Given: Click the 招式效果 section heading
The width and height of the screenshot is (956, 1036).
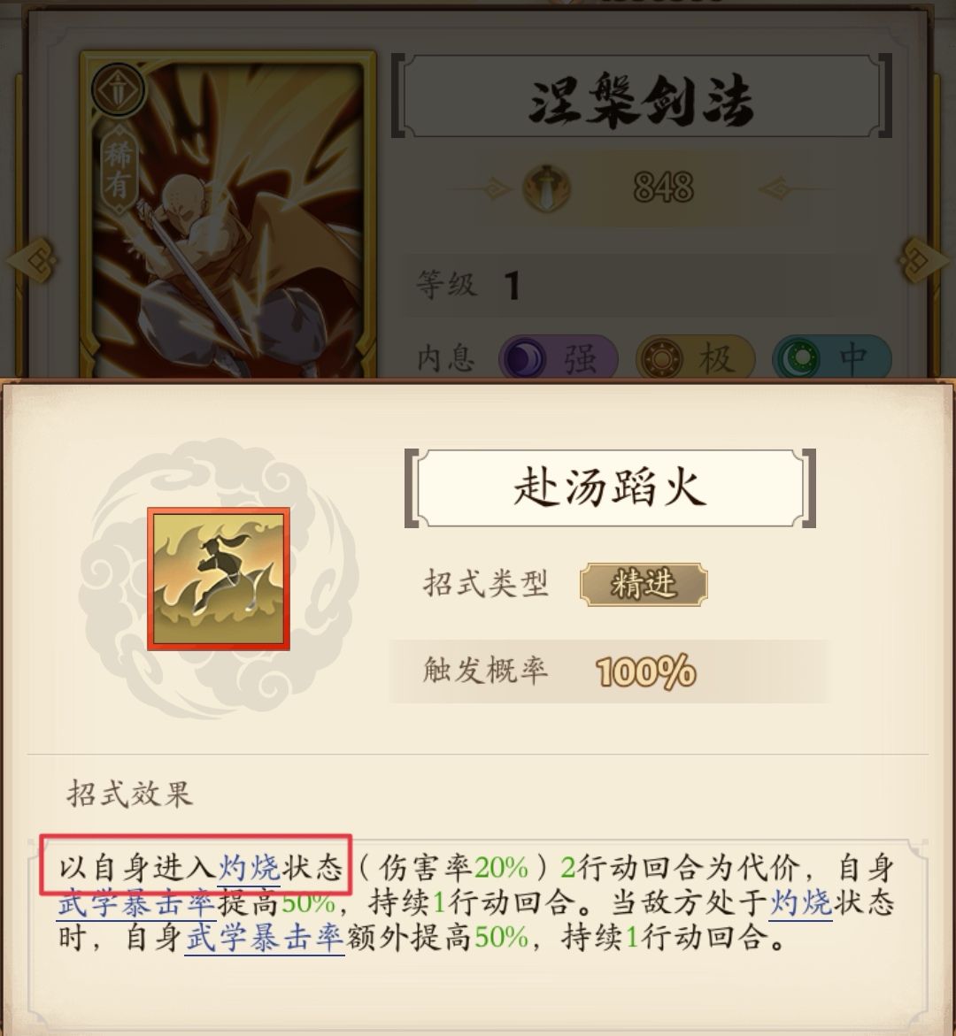Looking at the screenshot, I should tap(129, 794).
